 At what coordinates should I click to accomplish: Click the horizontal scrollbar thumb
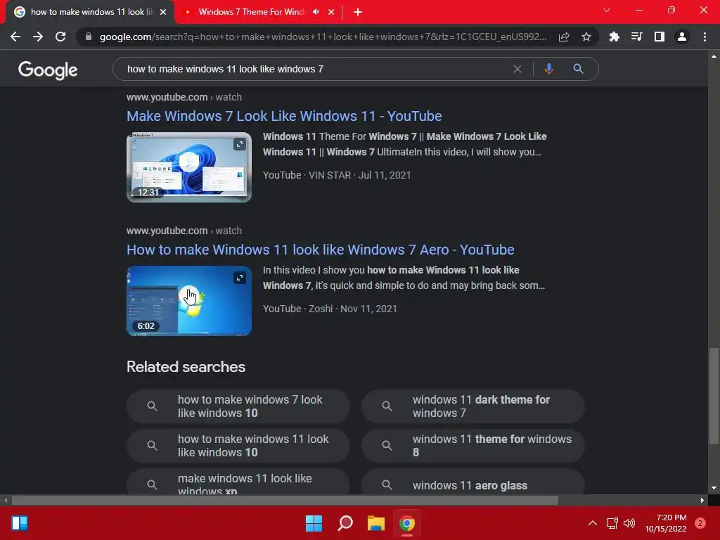pos(285,500)
